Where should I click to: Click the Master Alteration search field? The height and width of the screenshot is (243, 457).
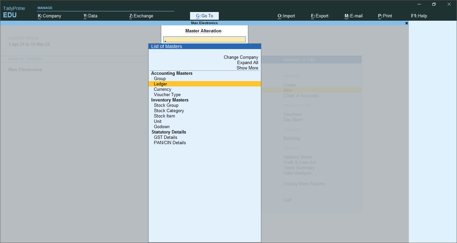pyautogui.click(x=204, y=39)
